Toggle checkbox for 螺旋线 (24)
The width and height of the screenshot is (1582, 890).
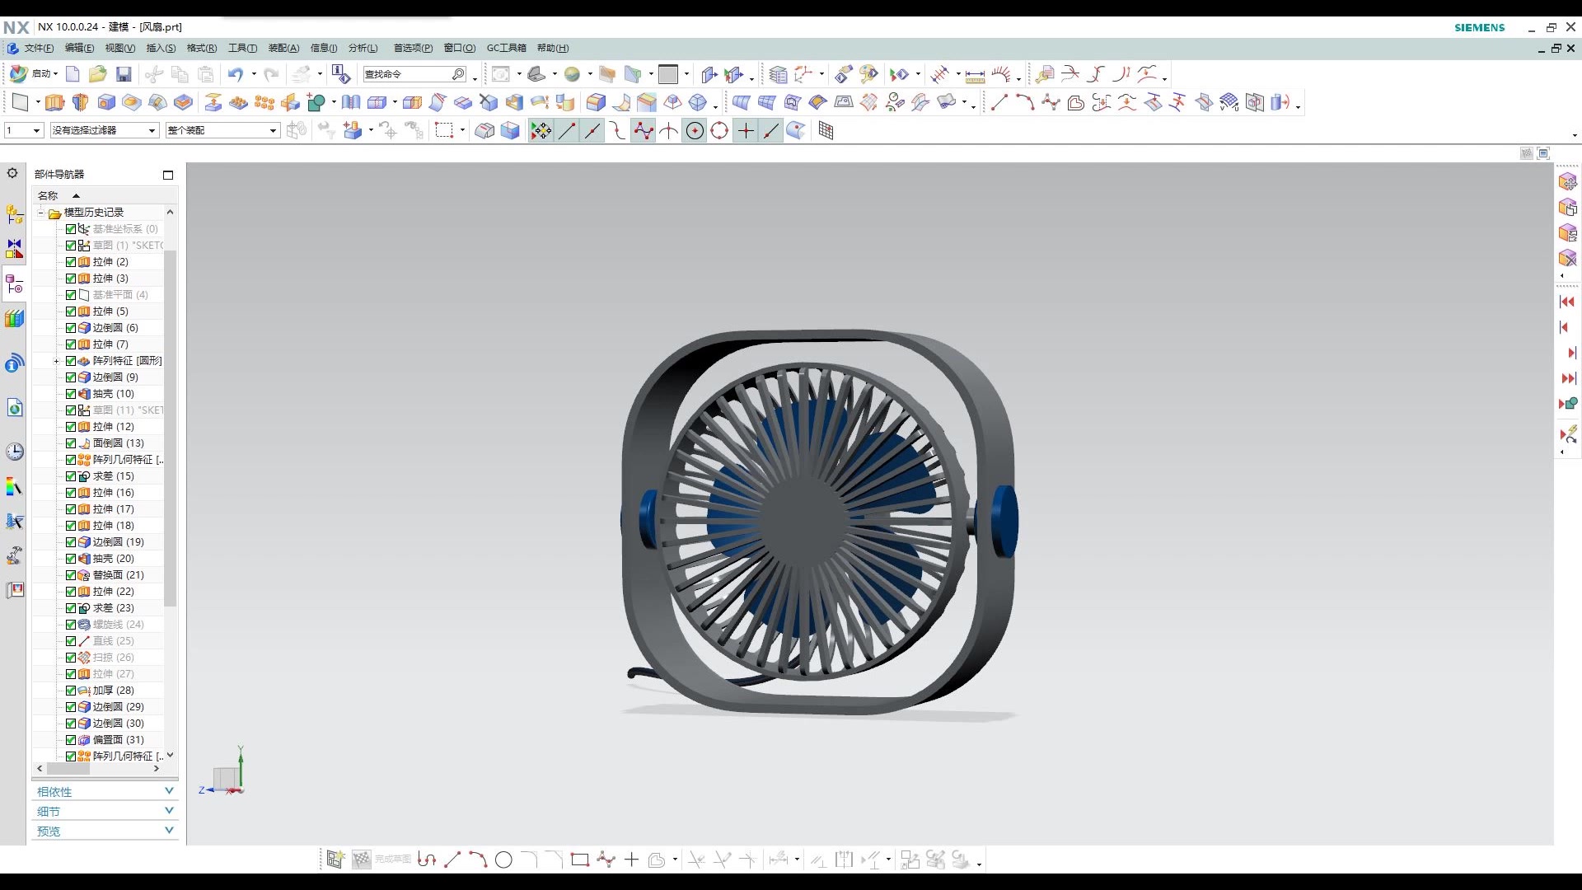point(71,625)
